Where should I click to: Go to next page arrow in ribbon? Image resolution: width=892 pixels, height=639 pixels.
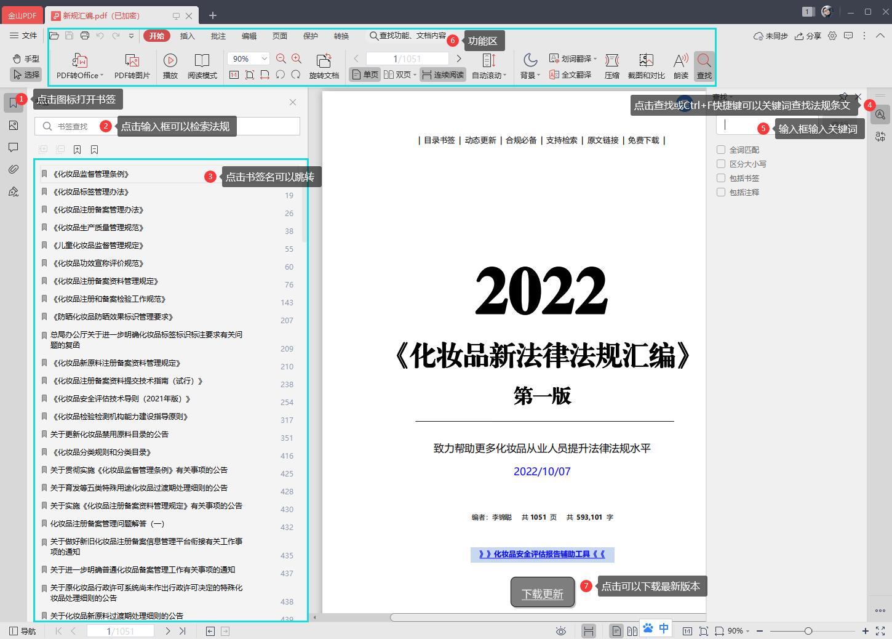coord(459,58)
